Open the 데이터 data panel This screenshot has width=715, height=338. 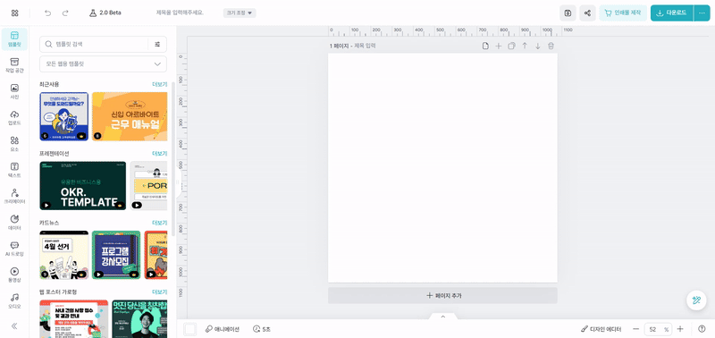14,223
